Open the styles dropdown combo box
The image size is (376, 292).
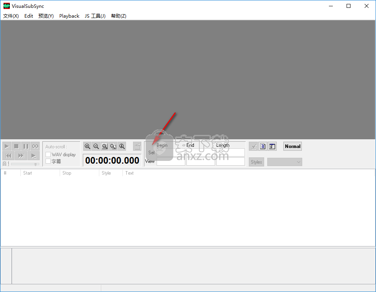(285, 162)
